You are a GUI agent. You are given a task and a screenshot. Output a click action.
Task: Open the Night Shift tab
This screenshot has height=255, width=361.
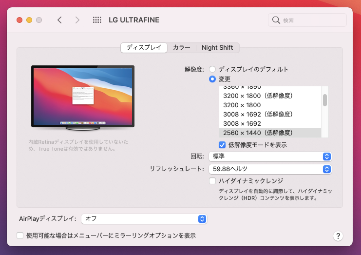click(x=217, y=48)
